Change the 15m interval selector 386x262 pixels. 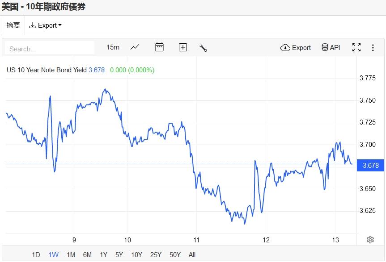click(x=113, y=47)
